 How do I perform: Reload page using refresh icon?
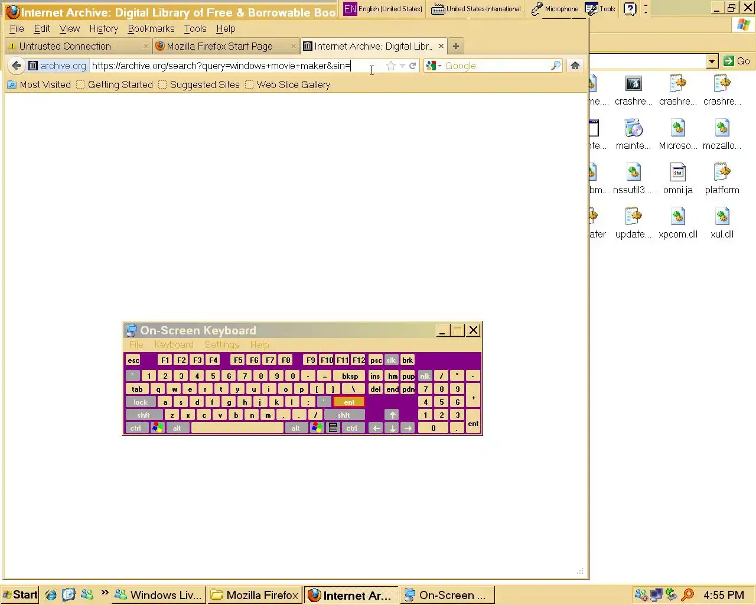pyautogui.click(x=413, y=66)
